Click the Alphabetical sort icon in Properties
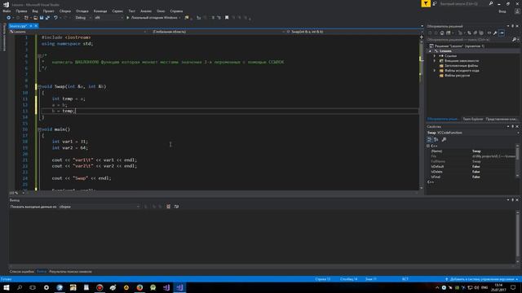The image size is (522, 293). coord(436,139)
